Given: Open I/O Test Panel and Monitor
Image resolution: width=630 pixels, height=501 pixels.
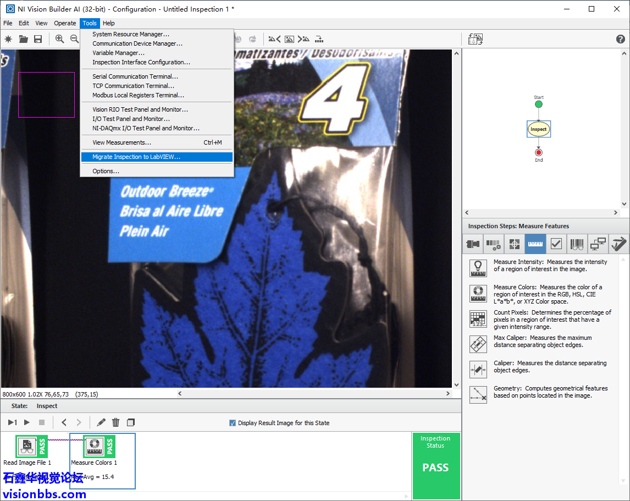Looking at the screenshot, I should (157, 119).
